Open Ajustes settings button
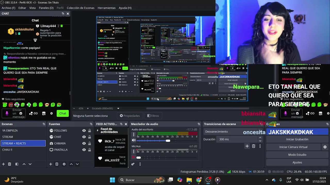This screenshot has height=185, width=330. point(297,162)
